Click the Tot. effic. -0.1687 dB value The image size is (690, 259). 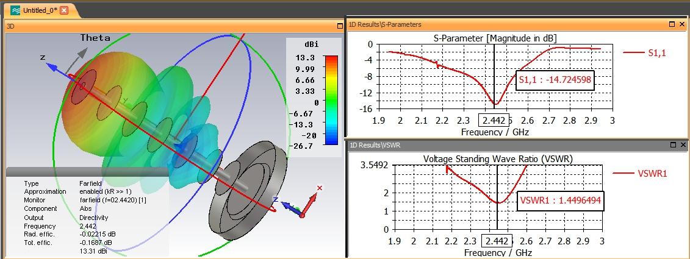[x=96, y=243]
